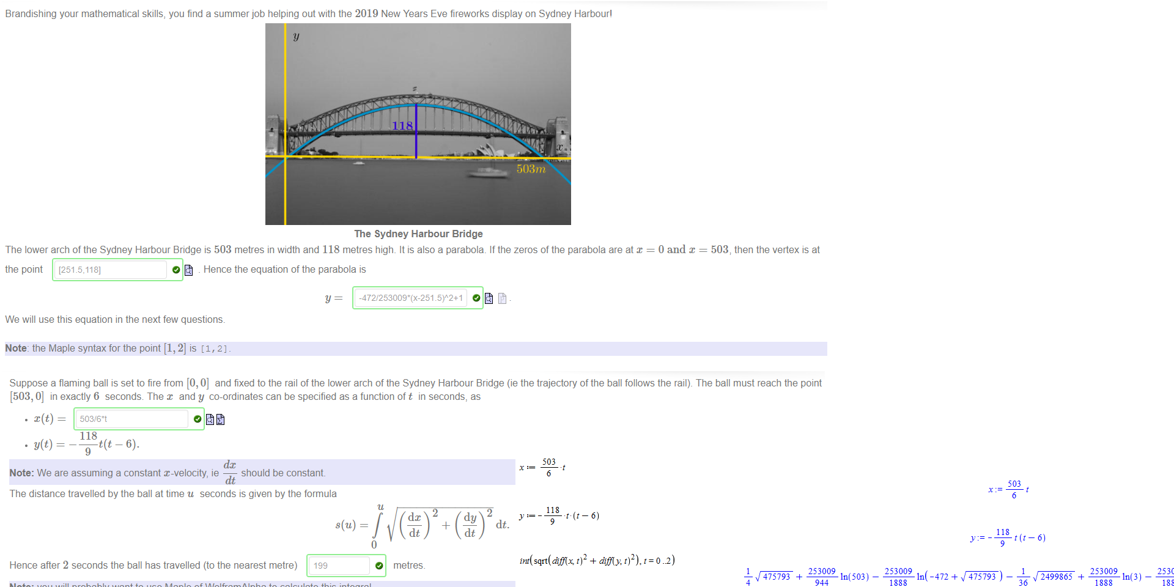Click green check mark beside 199 answer
The height and width of the screenshot is (587, 1174).
click(379, 566)
